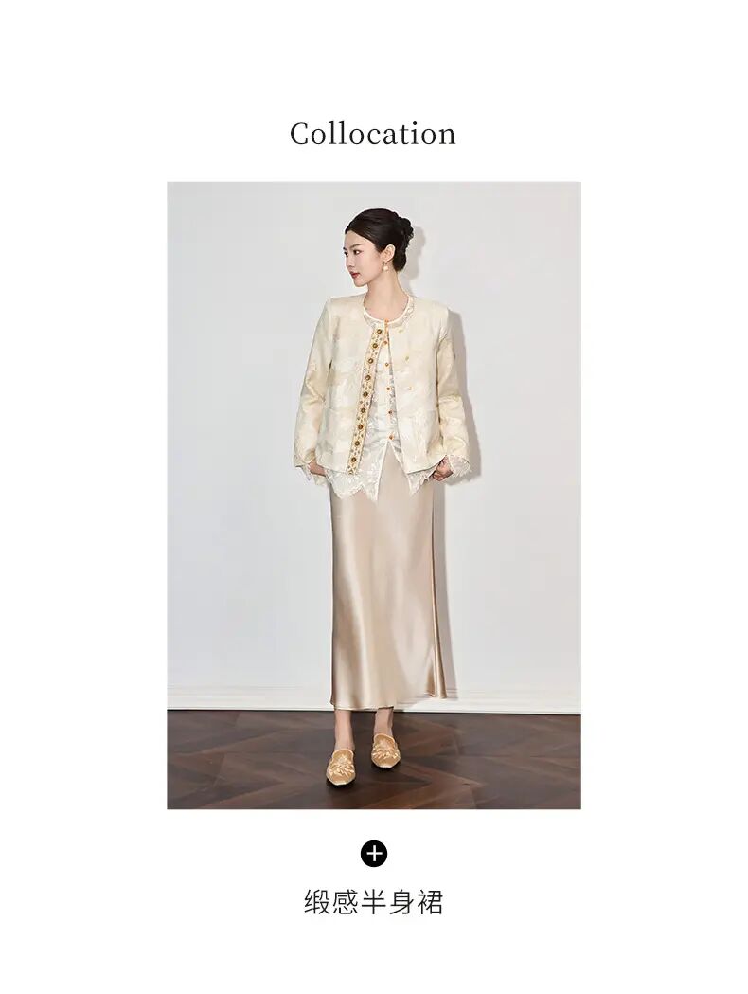This screenshot has height=994, width=748.
Task: Click the champagne satin skirt in the photo
Action: click(x=386, y=589)
